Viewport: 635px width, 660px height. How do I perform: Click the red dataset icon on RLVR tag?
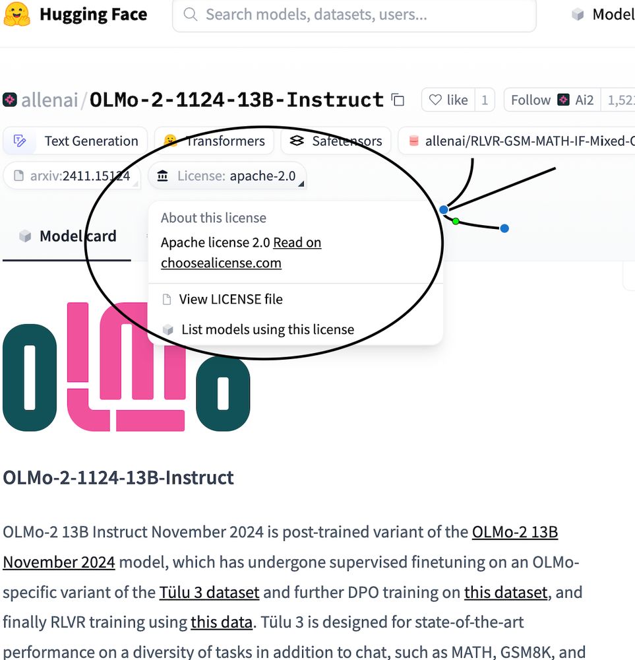(x=414, y=141)
